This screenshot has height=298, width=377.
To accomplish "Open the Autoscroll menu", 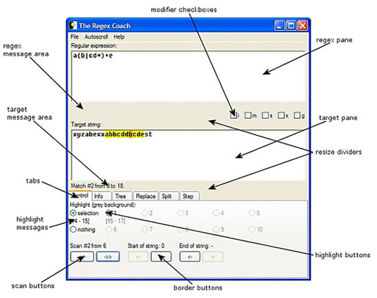I will tap(96, 37).
